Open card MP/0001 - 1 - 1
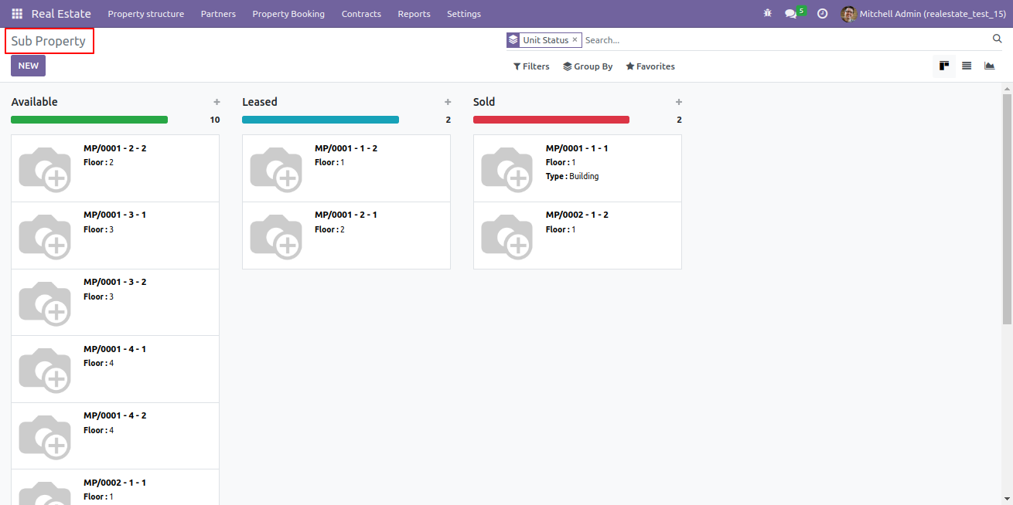 coord(578,168)
